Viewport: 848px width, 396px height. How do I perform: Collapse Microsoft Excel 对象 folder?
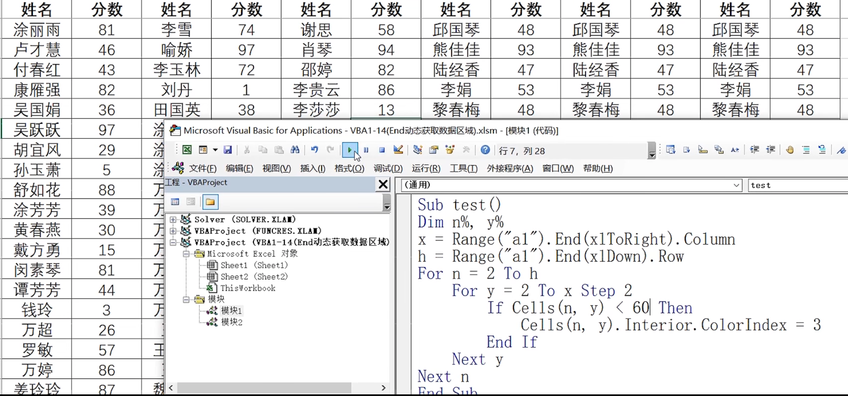pos(186,254)
